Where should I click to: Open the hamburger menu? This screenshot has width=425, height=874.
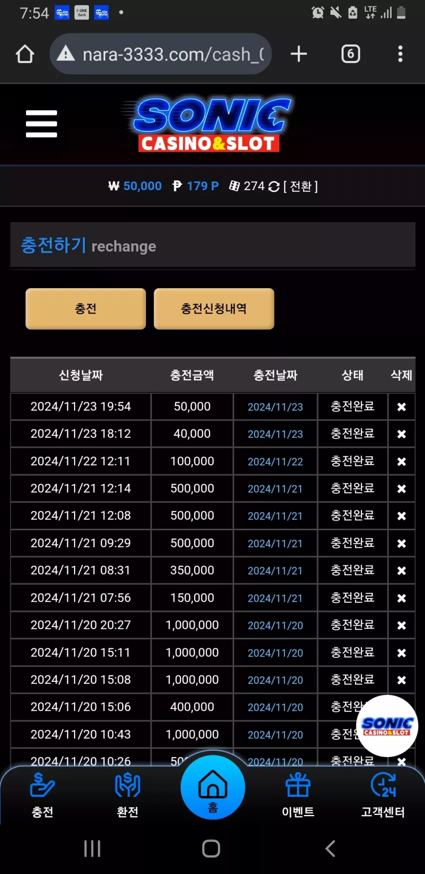(x=41, y=124)
